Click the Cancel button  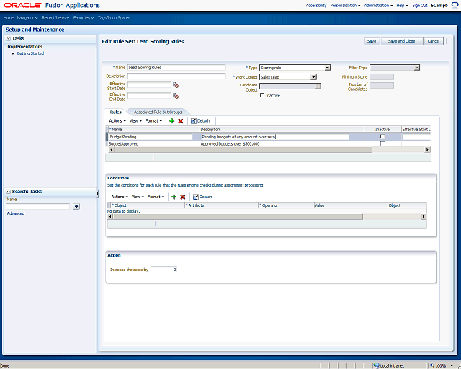pyautogui.click(x=434, y=41)
